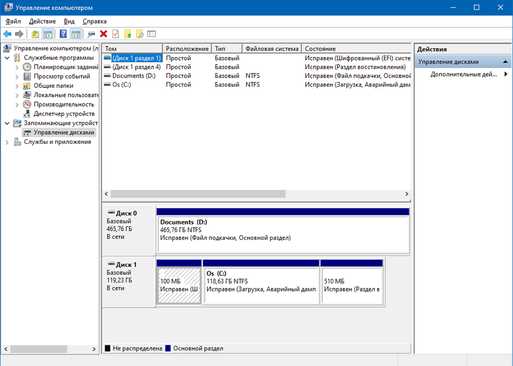Image resolution: width=513 pixels, height=366 pixels.
Task: Click the blue Back arrow in toolbar
Action: [x=8, y=34]
